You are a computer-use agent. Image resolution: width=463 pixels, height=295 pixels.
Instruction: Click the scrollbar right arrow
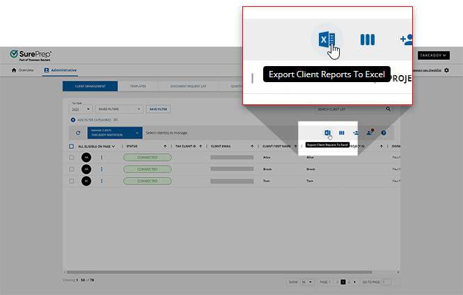[398, 272]
